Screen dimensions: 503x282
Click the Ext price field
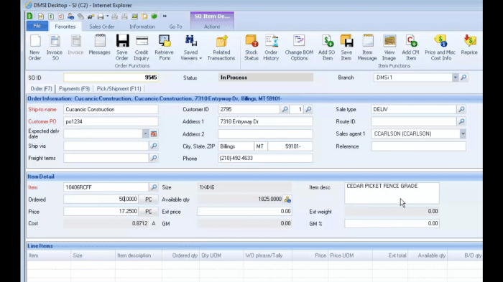[x=244, y=212]
